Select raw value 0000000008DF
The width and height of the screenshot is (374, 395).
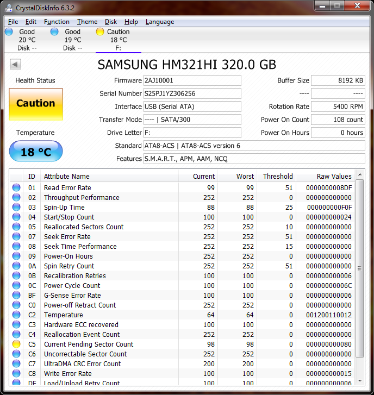click(329, 187)
